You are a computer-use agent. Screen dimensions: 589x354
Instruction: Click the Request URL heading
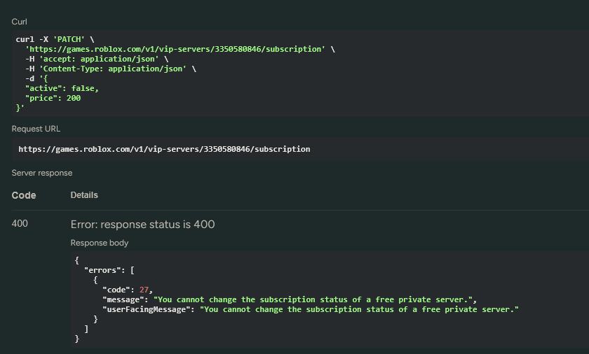coord(36,129)
